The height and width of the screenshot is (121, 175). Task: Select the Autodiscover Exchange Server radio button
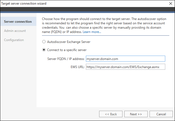[44, 42]
